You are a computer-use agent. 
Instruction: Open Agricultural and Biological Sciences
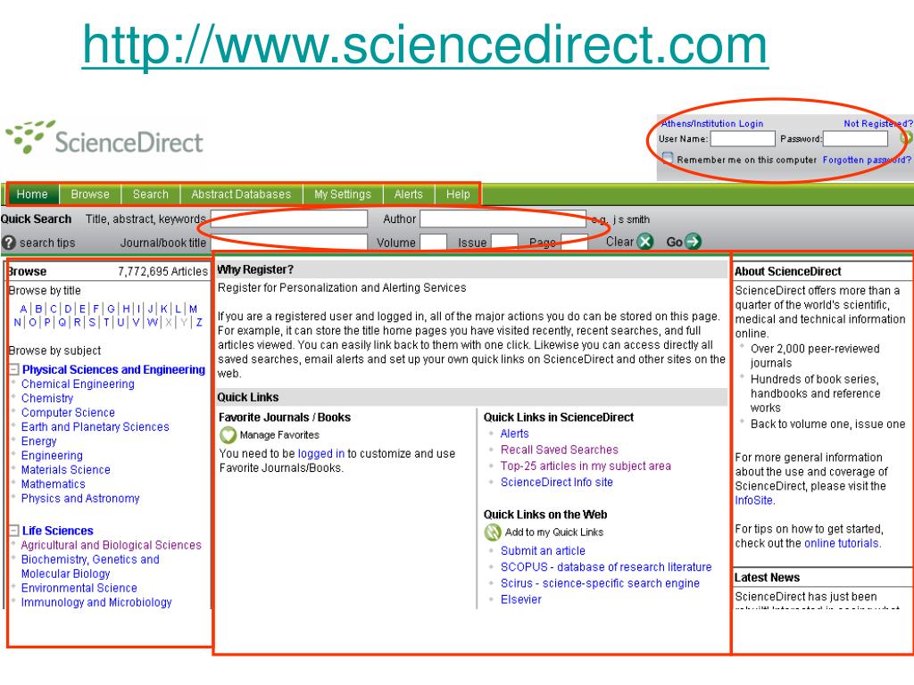pos(111,545)
